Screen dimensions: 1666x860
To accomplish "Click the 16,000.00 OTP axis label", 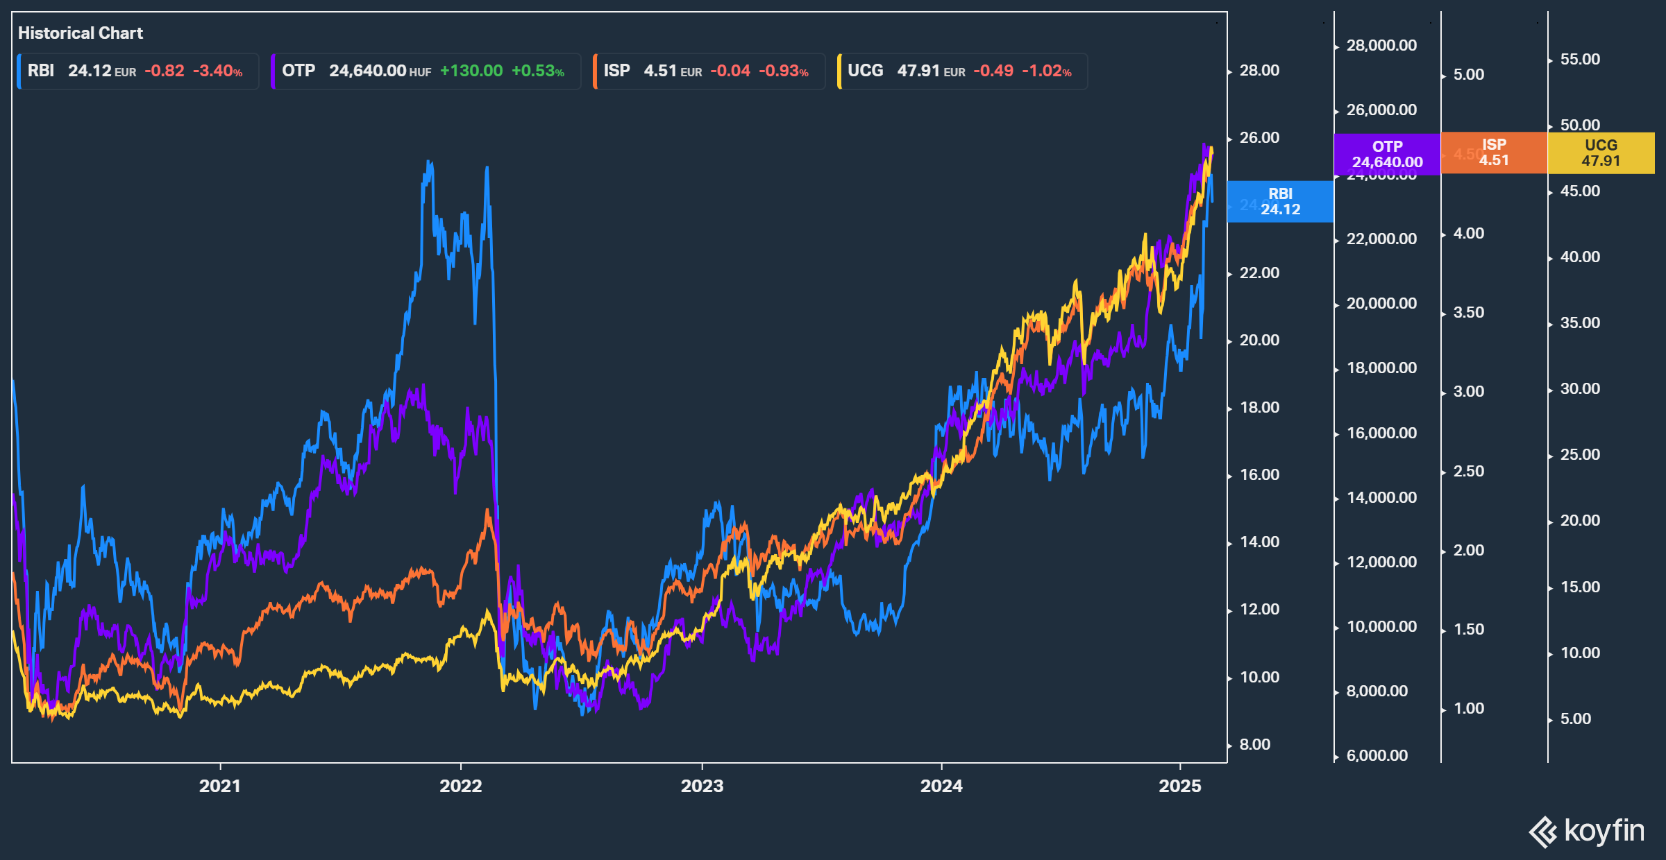I will tap(1381, 433).
